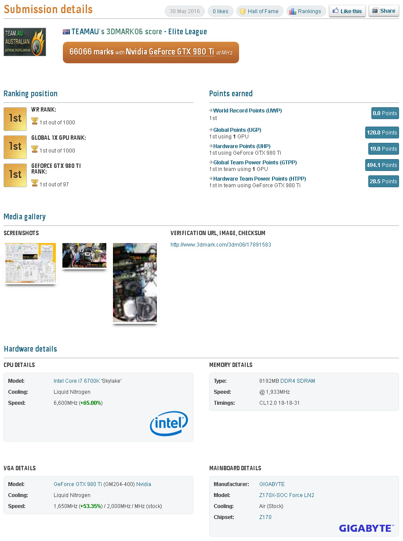Open the GIGABYTE manufacturer link
This screenshot has height=541, width=403.
point(272,484)
